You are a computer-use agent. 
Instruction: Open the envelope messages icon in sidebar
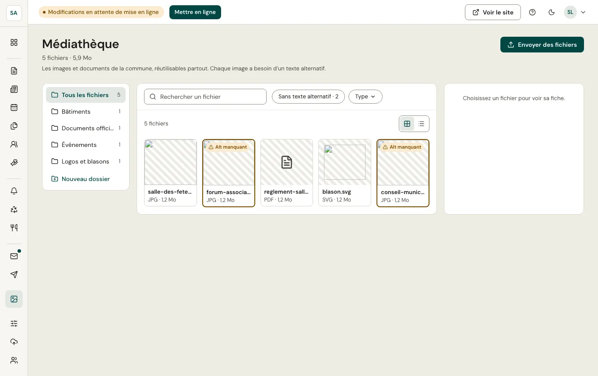[x=14, y=256]
